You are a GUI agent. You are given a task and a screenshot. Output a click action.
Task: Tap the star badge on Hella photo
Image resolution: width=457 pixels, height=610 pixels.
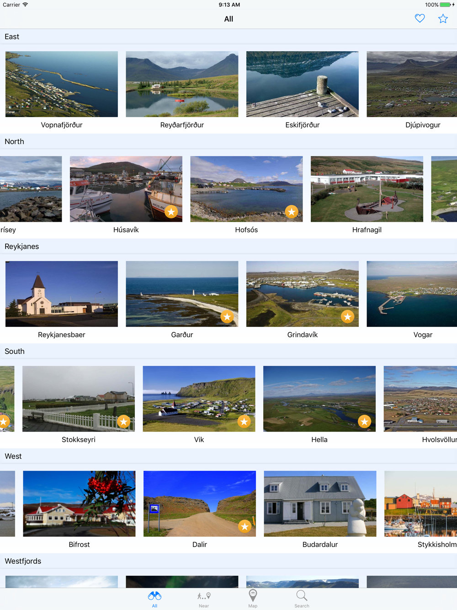pos(364,422)
